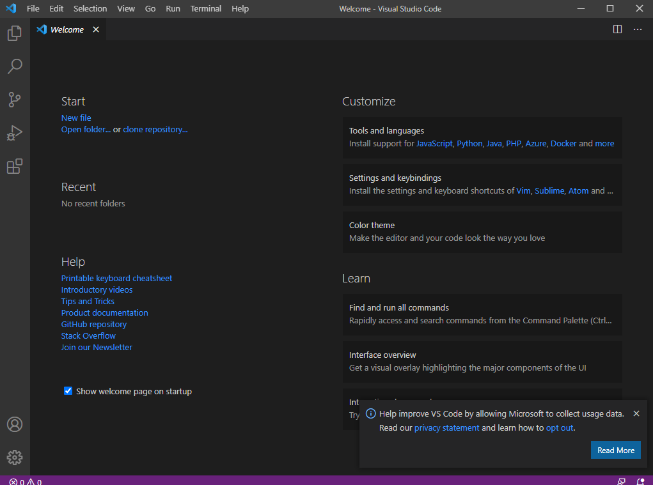Click the info icon in the notification

(x=370, y=413)
